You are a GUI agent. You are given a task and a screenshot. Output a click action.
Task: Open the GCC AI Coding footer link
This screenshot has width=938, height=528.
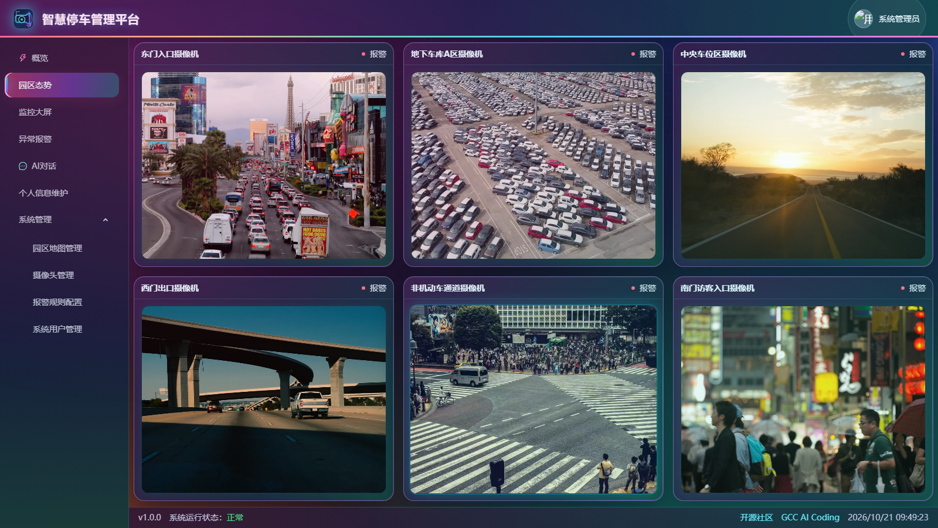(810, 517)
